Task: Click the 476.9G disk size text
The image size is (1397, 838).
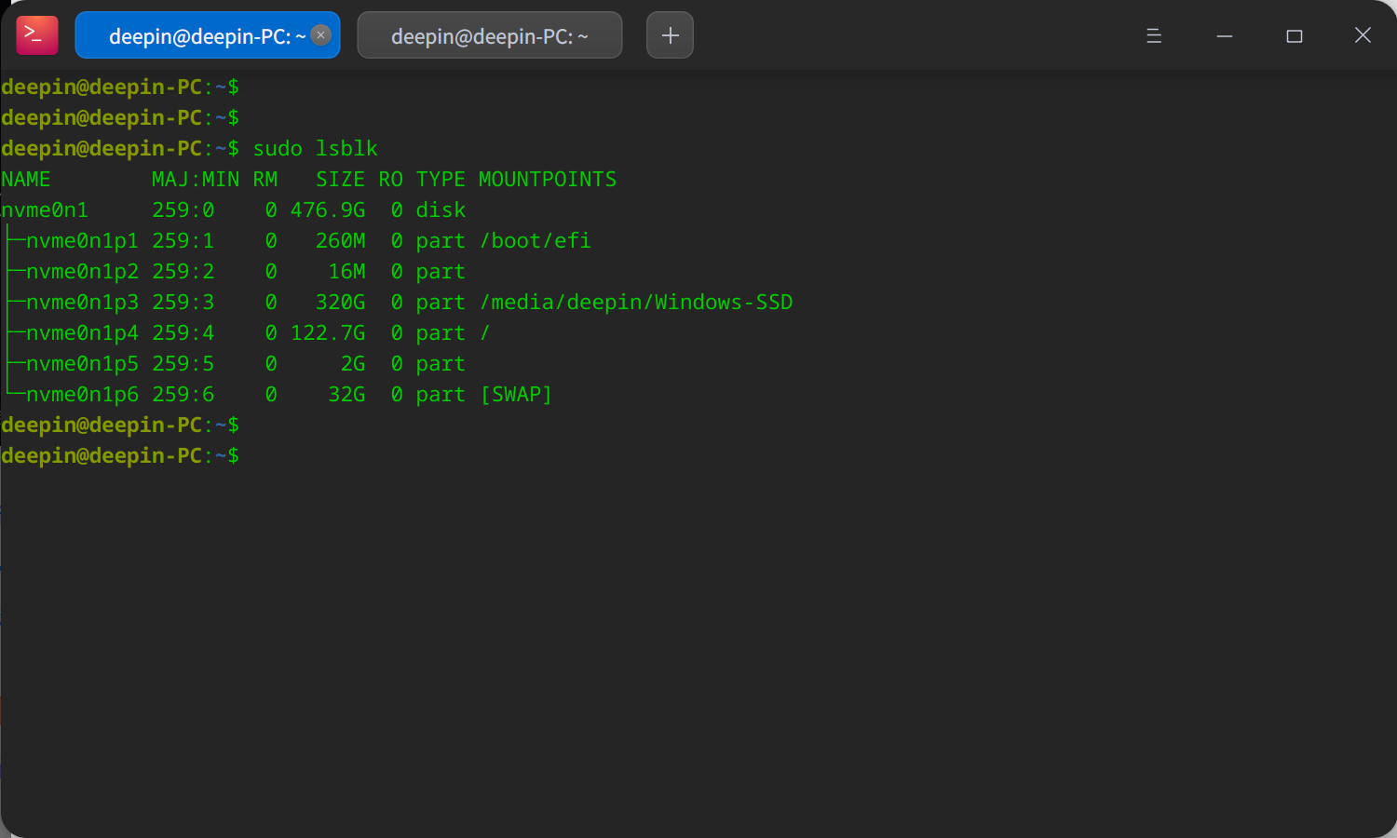Action: pyautogui.click(x=328, y=209)
